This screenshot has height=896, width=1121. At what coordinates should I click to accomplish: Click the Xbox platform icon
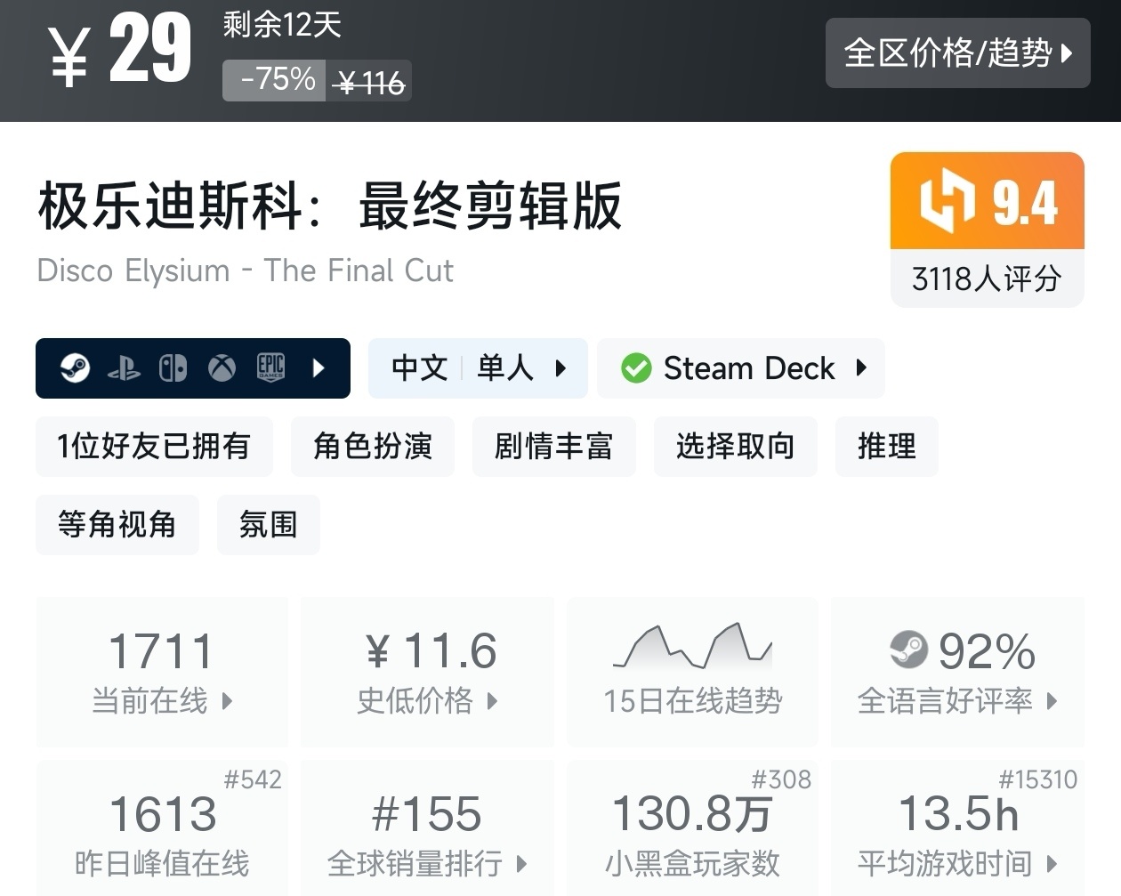[x=222, y=367]
